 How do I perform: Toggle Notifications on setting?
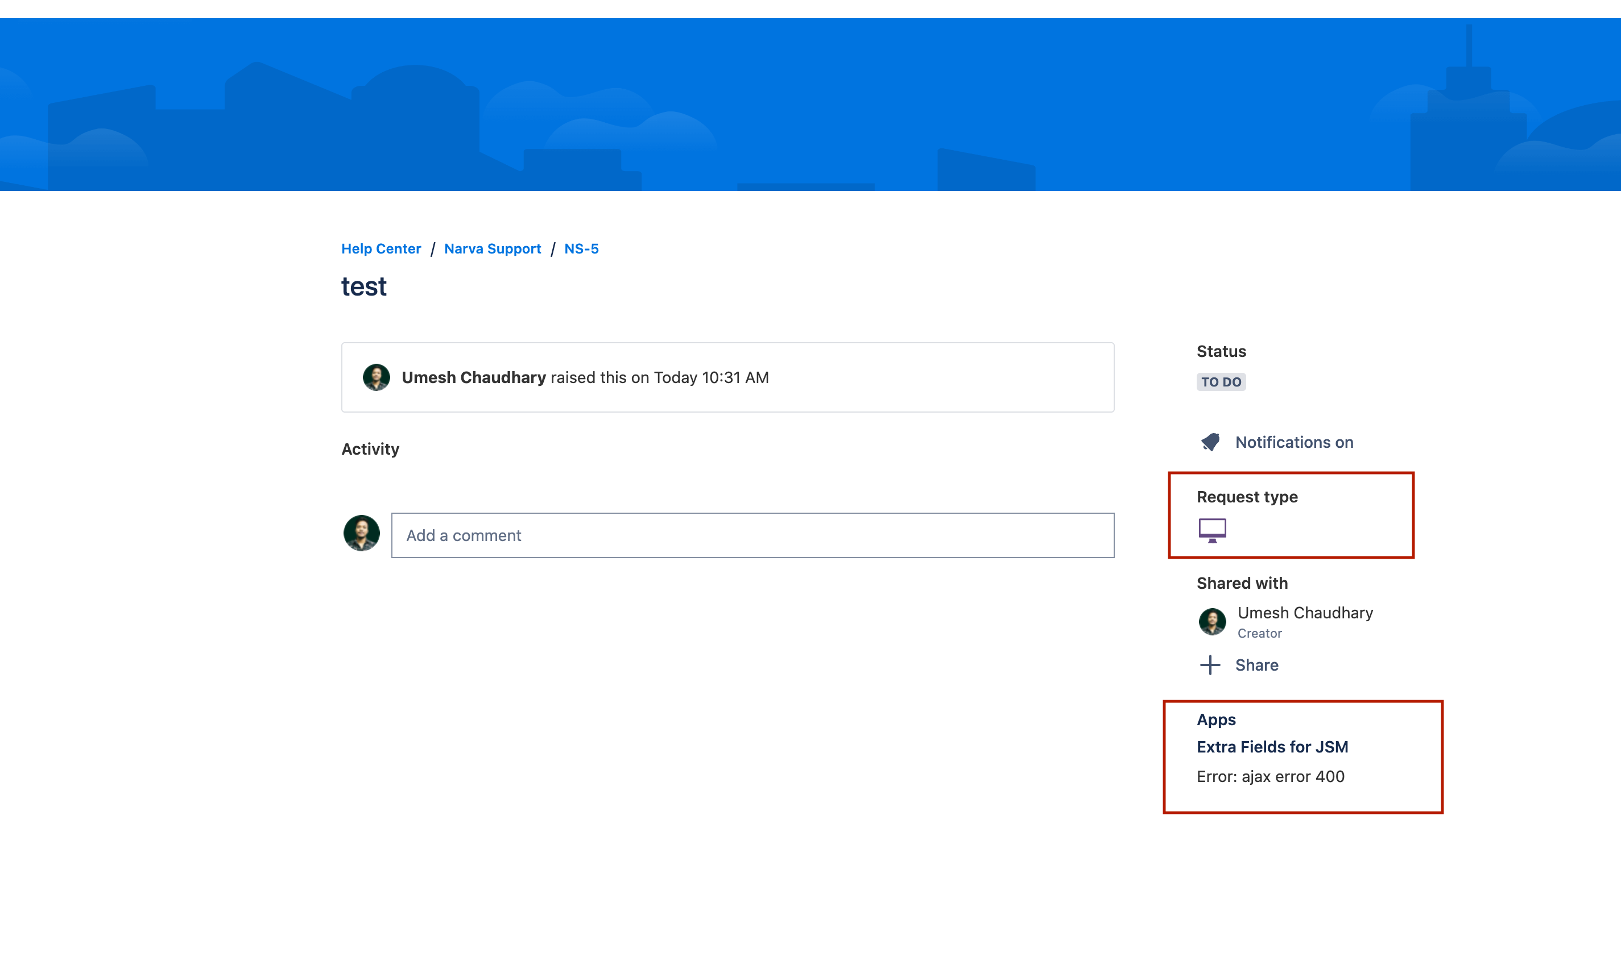(x=1293, y=443)
